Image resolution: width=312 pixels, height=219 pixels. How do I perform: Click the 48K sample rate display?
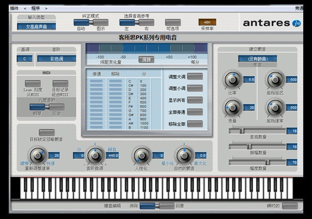coord(207,22)
